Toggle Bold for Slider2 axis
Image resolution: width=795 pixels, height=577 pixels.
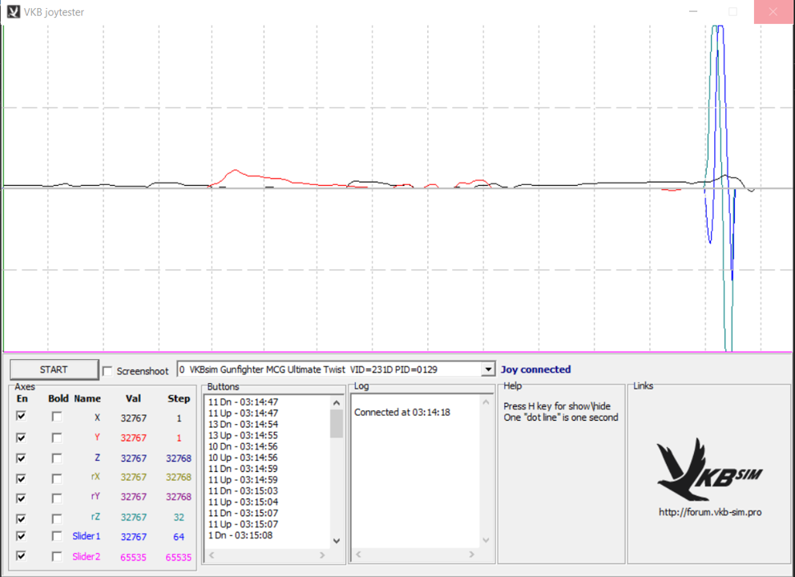click(57, 556)
